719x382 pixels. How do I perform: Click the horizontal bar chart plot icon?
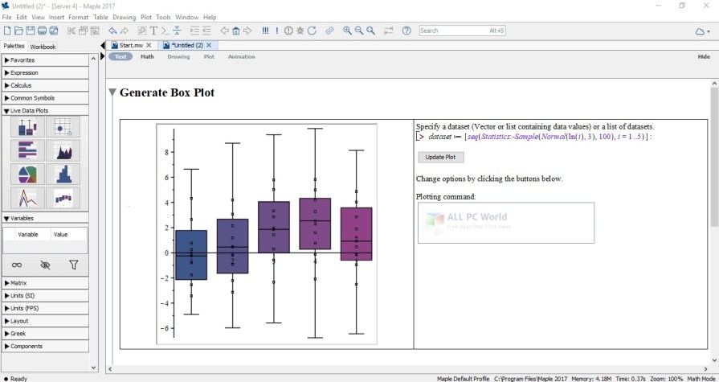[27, 150]
